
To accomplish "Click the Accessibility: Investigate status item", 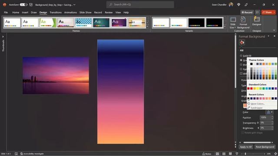I will pos(32,154).
